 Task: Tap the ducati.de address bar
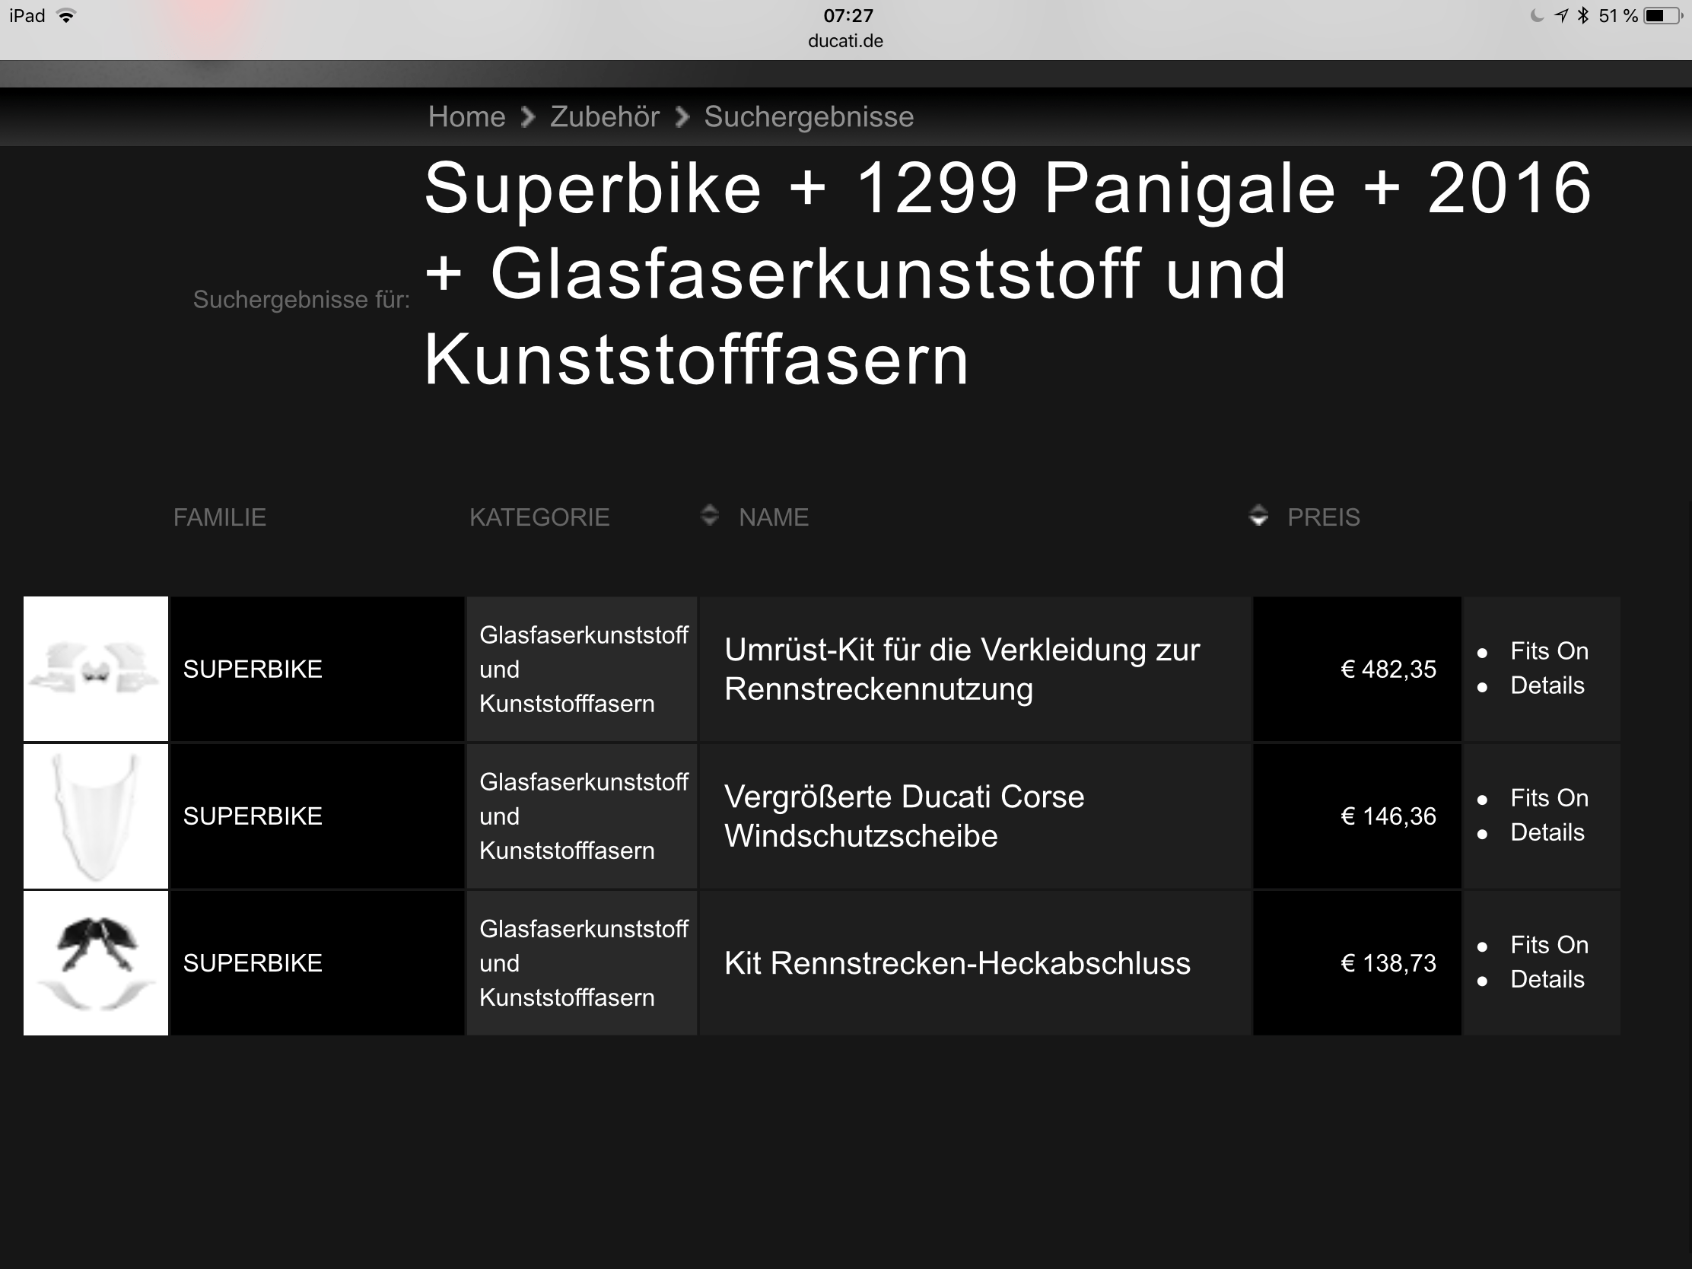[x=845, y=41]
